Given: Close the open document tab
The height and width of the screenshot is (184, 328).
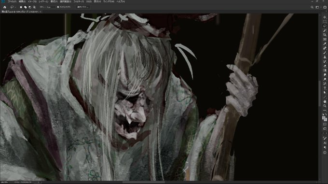Looking at the screenshot, I should (x=40, y=12).
